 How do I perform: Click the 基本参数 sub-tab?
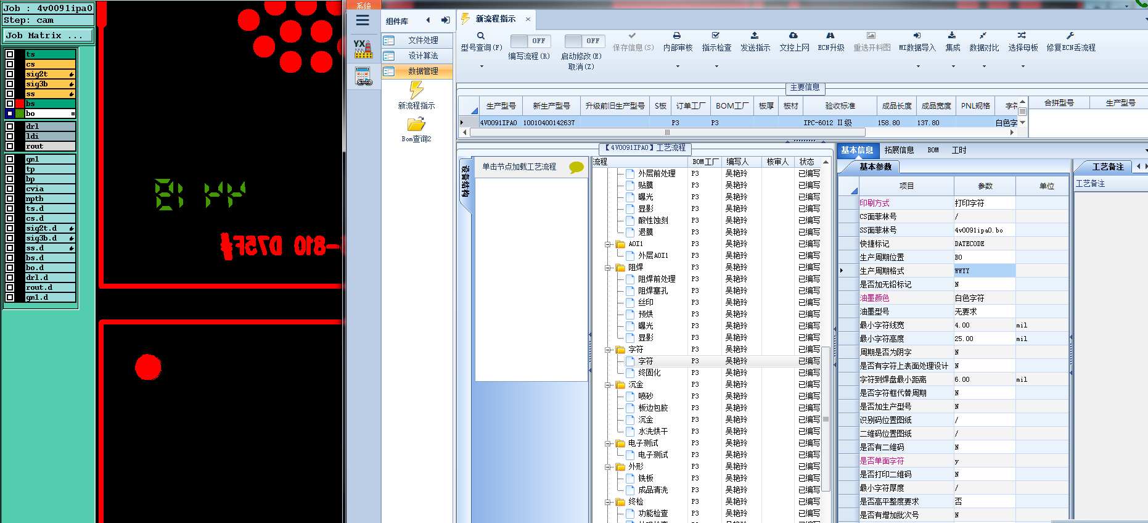[875, 167]
